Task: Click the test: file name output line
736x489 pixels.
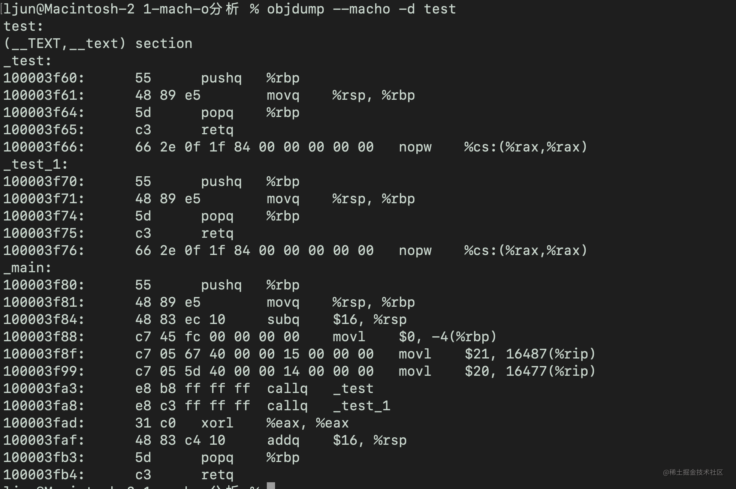Action: tap(23, 26)
